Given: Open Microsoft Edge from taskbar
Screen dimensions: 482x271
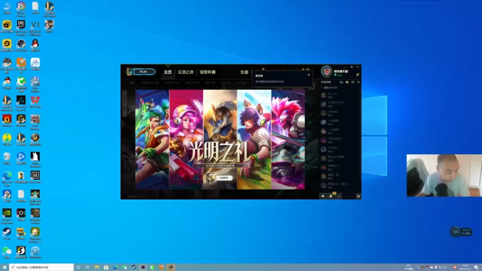Looking at the screenshot, I should (x=115, y=267).
